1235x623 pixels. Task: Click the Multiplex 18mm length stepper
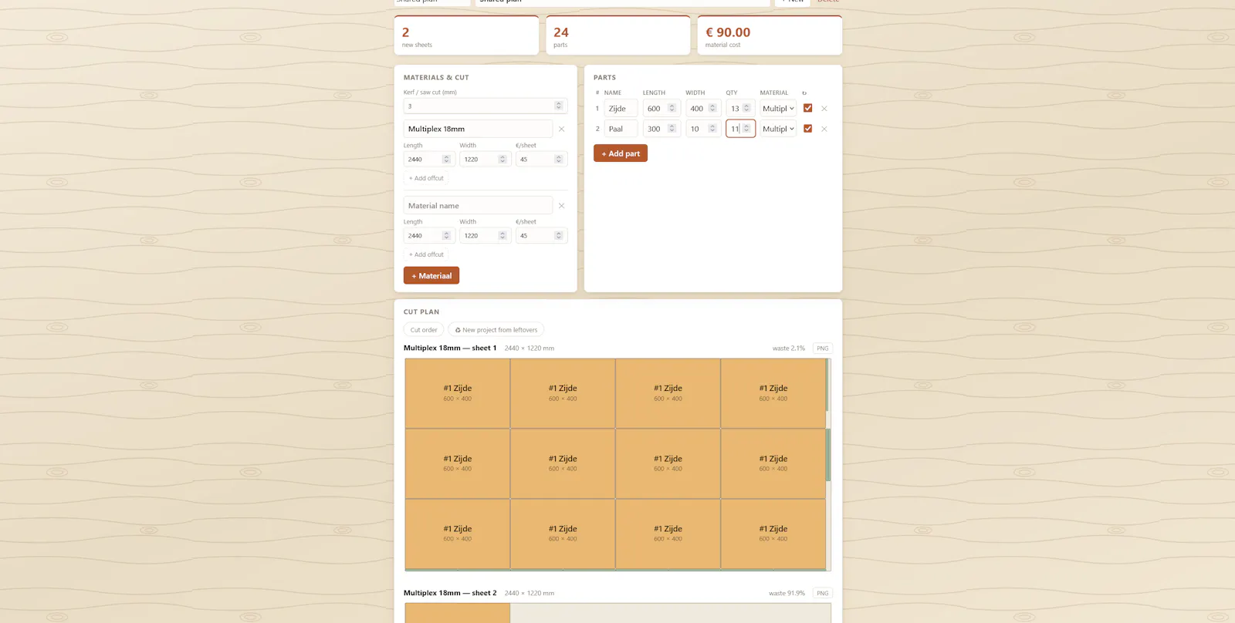coord(446,159)
